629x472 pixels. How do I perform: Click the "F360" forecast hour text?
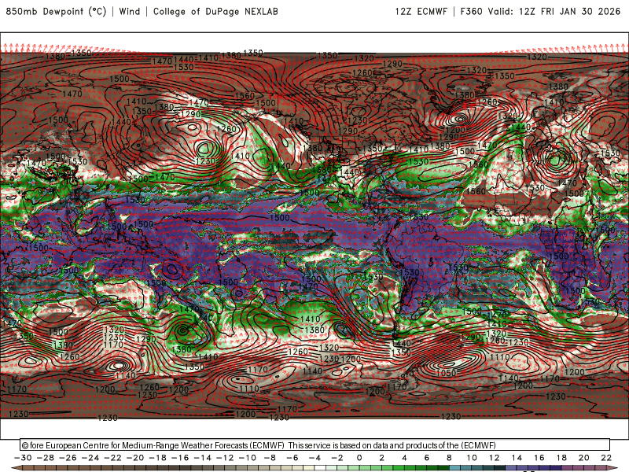471,11
